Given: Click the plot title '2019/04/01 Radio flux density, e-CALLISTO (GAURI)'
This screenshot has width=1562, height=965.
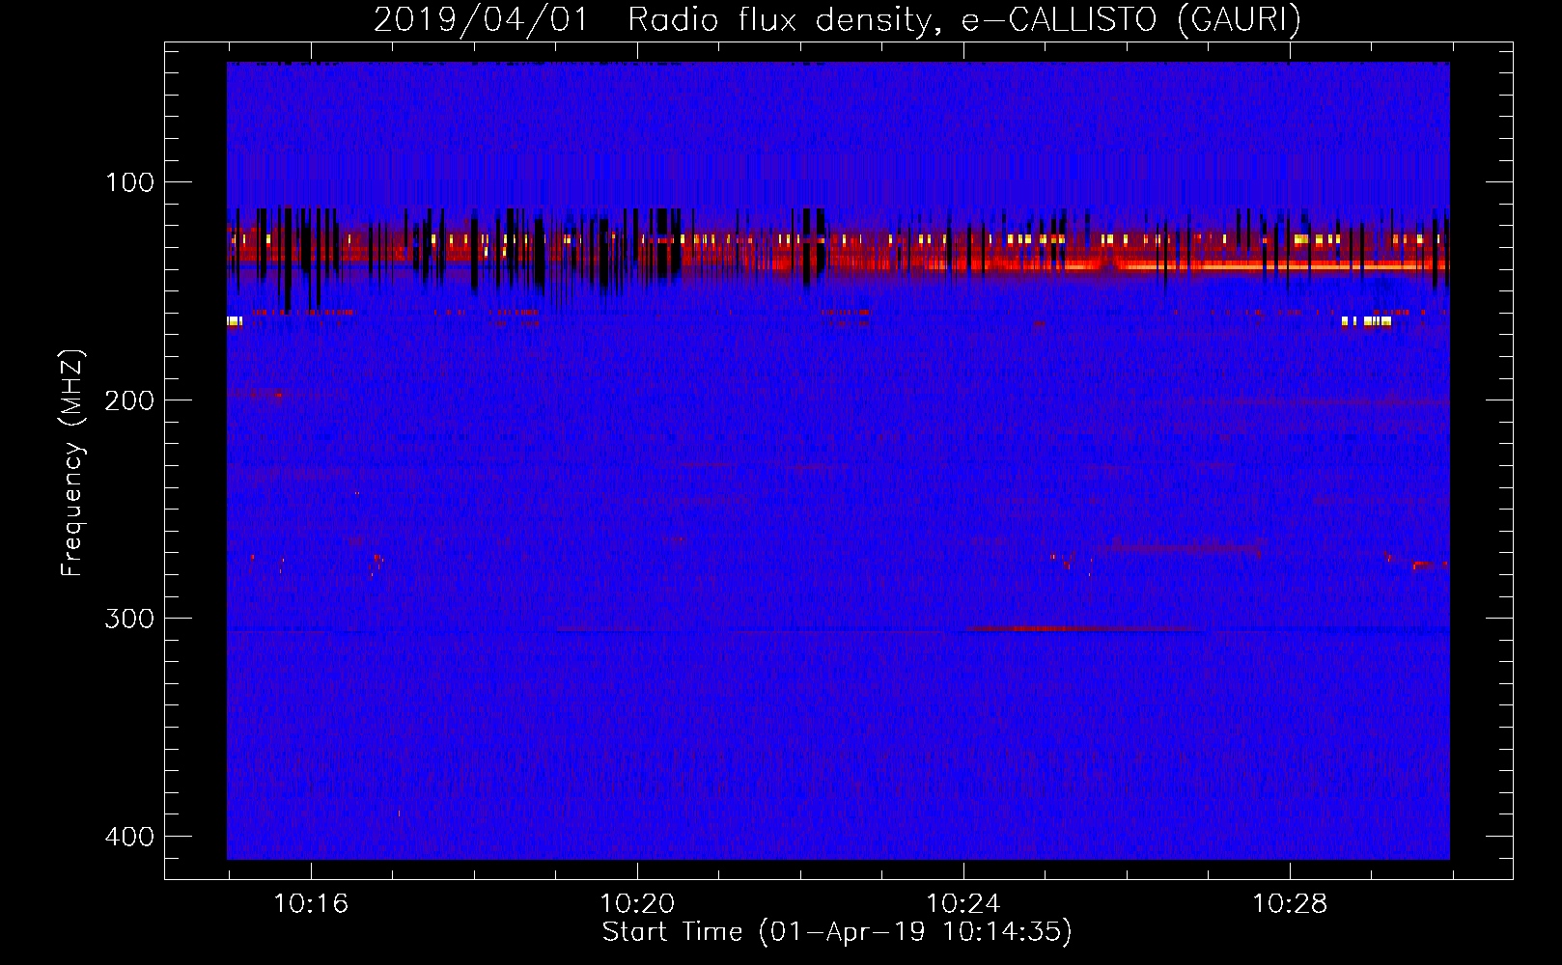Looking at the screenshot, I should pyautogui.click(x=837, y=19).
